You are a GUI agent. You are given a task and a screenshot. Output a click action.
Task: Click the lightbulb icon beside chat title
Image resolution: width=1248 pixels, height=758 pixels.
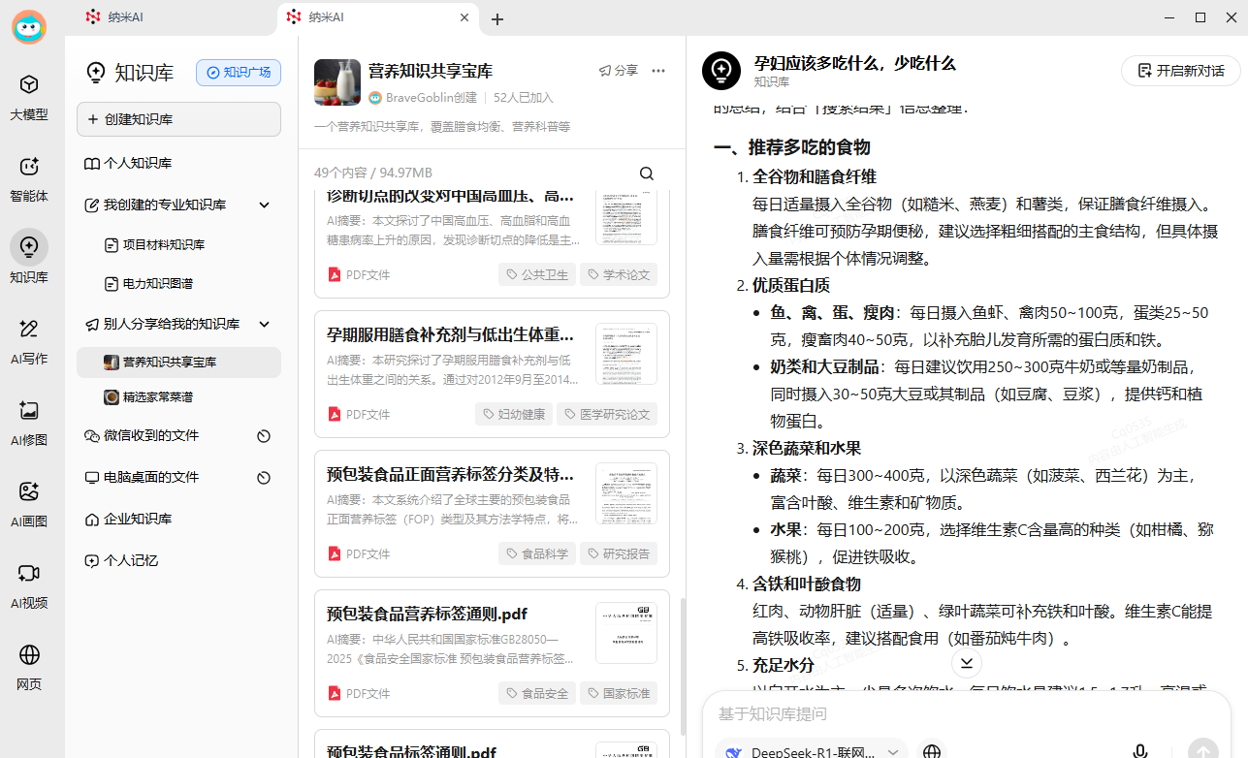point(720,71)
